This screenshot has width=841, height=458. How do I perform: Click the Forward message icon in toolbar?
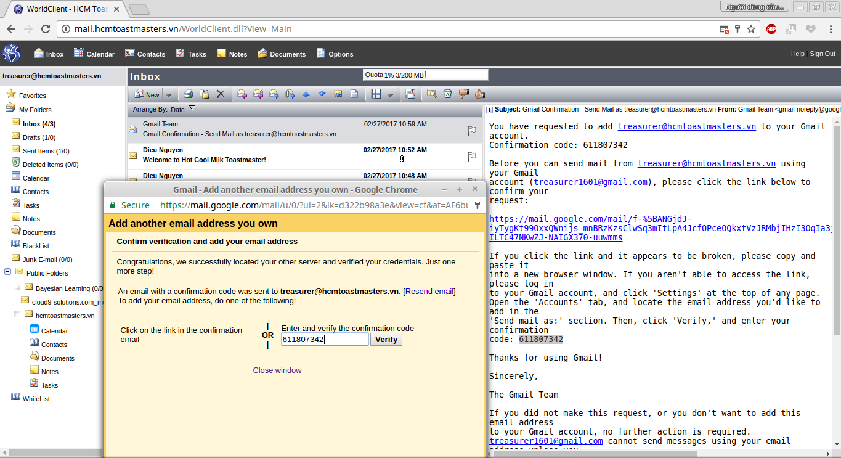(x=274, y=94)
